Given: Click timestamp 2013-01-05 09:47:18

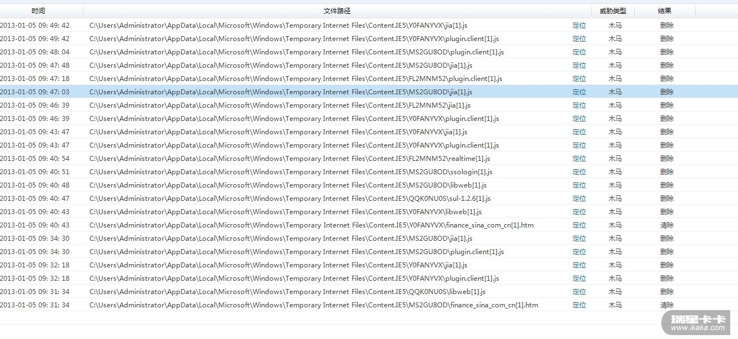Looking at the screenshot, I should coord(35,79).
